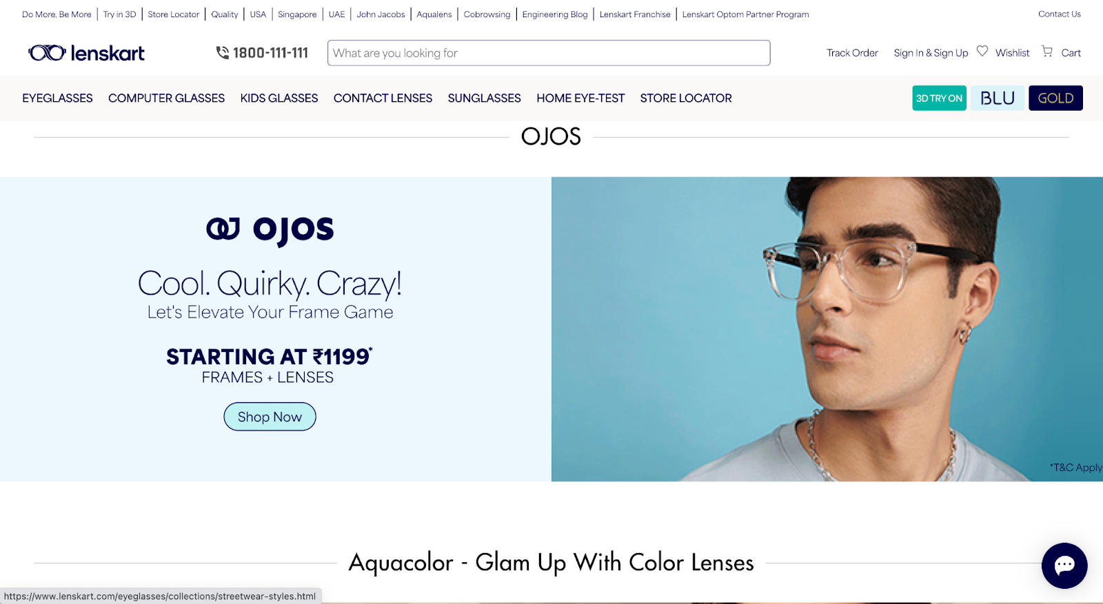This screenshot has height=604, width=1103.
Task: Open the shopping cart icon
Action: (1047, 51)
